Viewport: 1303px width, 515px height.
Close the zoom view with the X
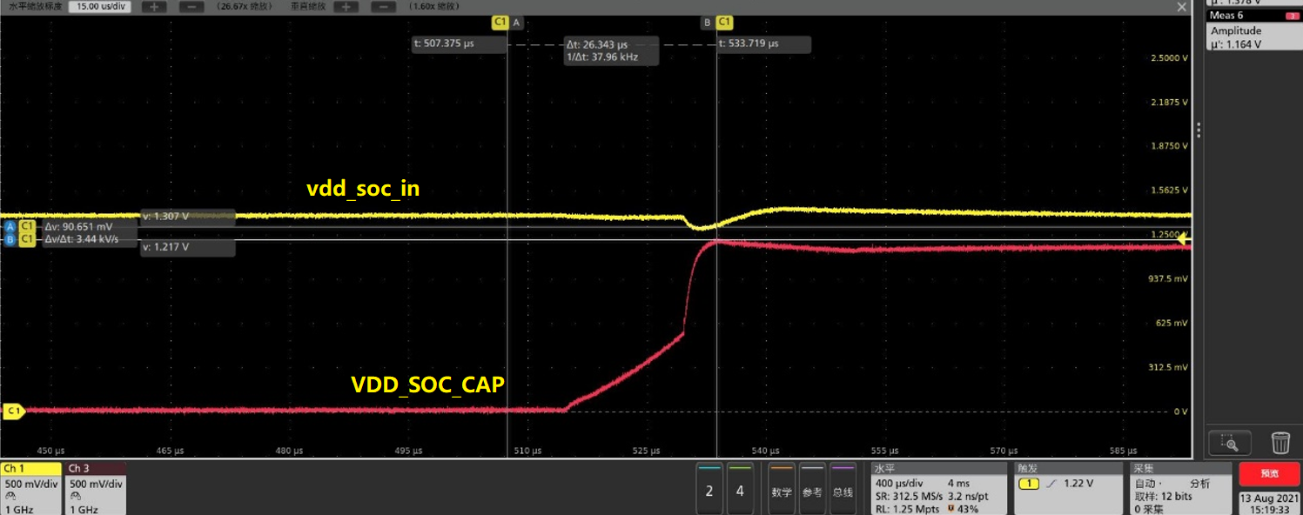tap(1181, 7)
